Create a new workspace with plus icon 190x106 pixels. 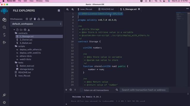[27, 19]
